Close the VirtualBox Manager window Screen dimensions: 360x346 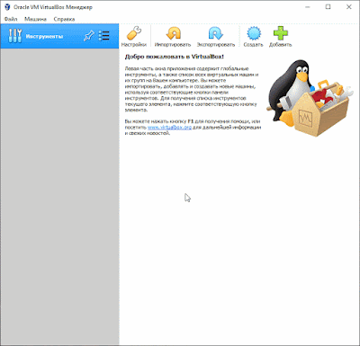[x=349, y=7]
